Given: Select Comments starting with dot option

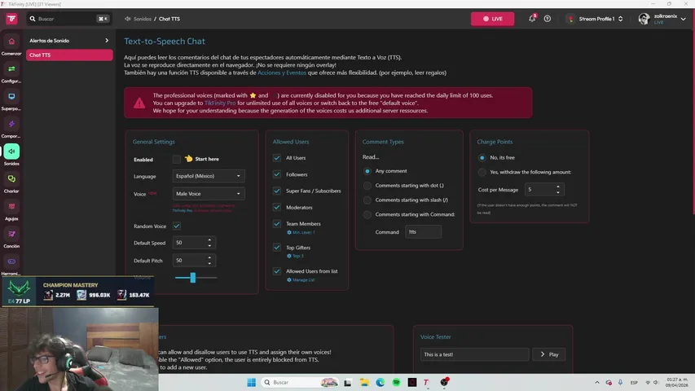Looking at the screenshot, I should pos(367,186).
